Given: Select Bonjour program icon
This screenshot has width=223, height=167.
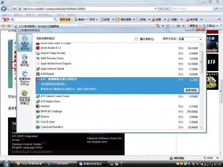Looking at the screenshot, I should point(38,117).
